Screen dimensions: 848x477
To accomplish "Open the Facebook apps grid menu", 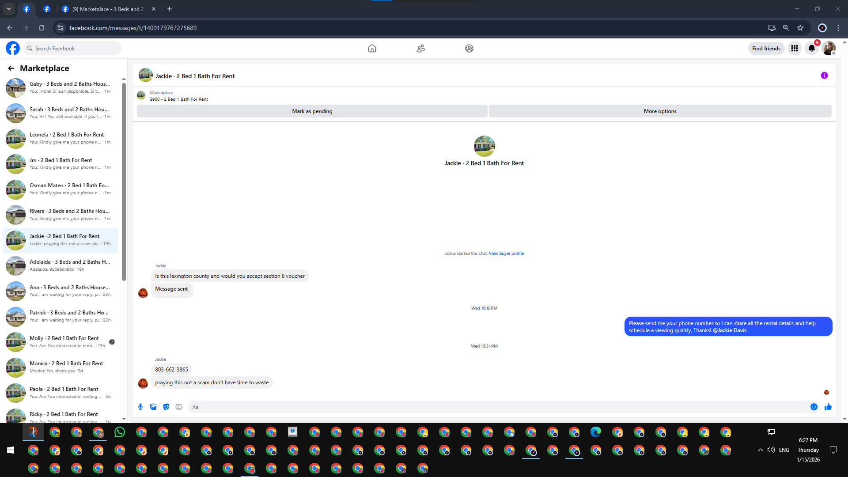I will (x=795, y=49).
